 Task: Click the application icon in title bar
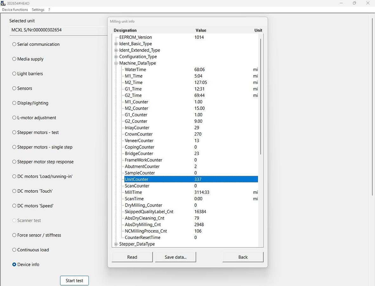pos(3,3)
